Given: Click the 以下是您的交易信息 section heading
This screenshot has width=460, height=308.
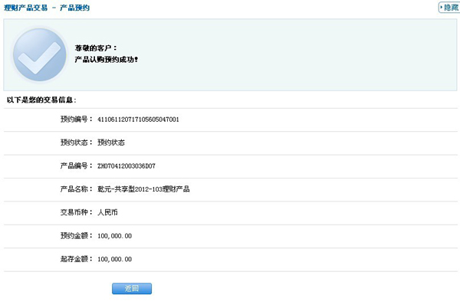Looking at the screenshot, I should (x=41, y=100).
